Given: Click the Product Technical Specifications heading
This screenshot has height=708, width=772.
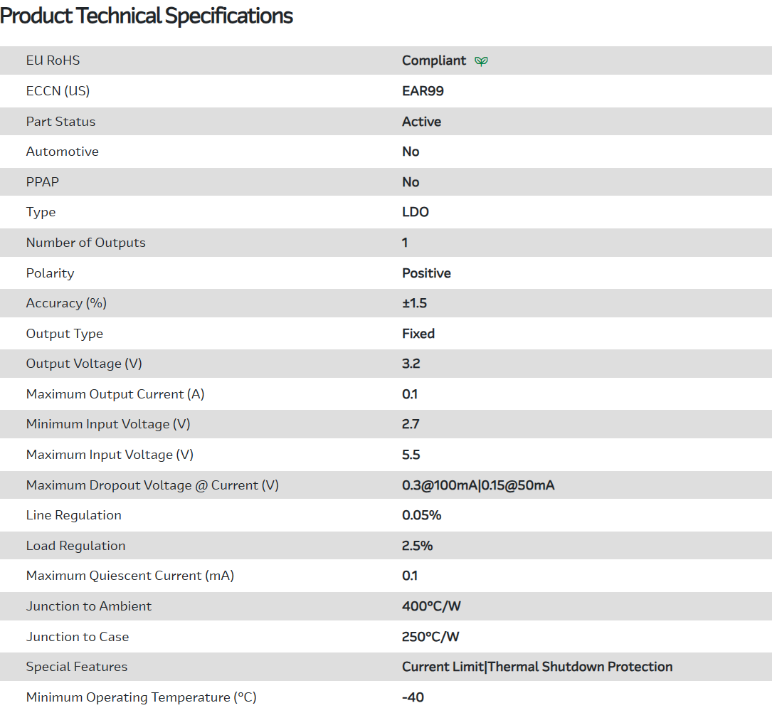Looking at the screenshot, I should point(147,16).
